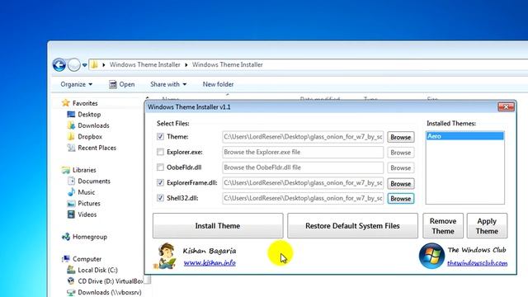Check the OobeFldr.dll checkbox
Image resolution: width=528 pixels, height=297 pixels.
coord(160,167)
